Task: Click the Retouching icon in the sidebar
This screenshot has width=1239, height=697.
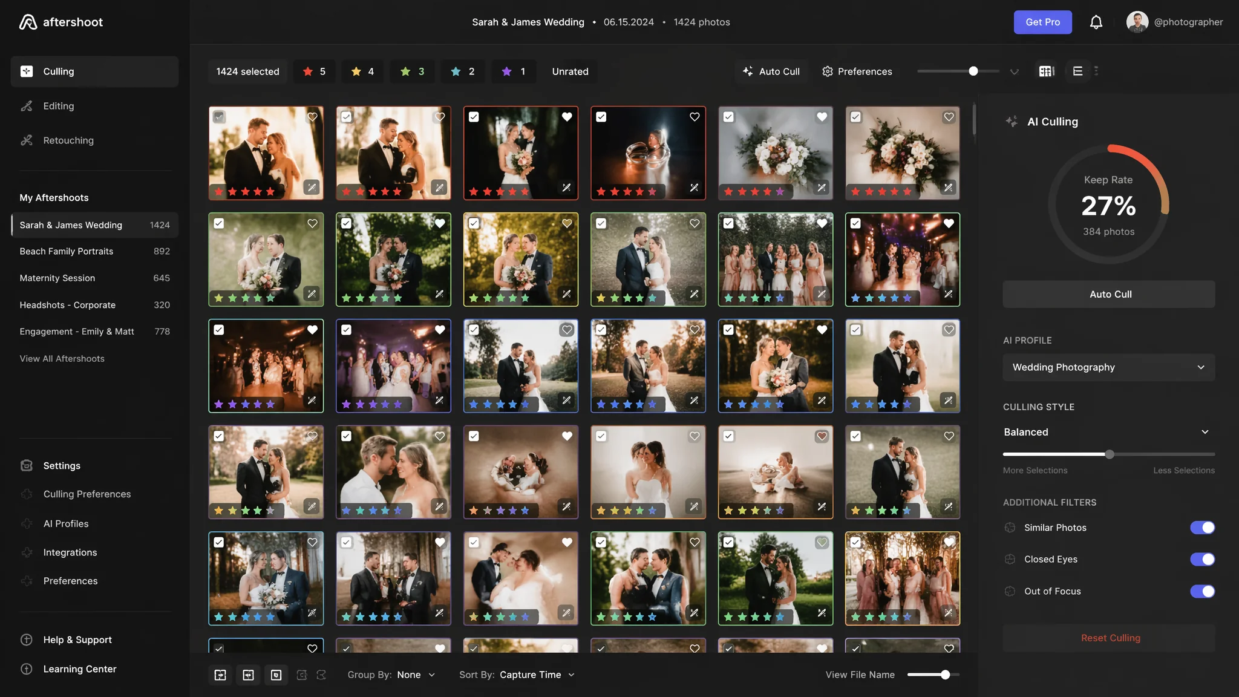Action: click(x=27, y=140)
